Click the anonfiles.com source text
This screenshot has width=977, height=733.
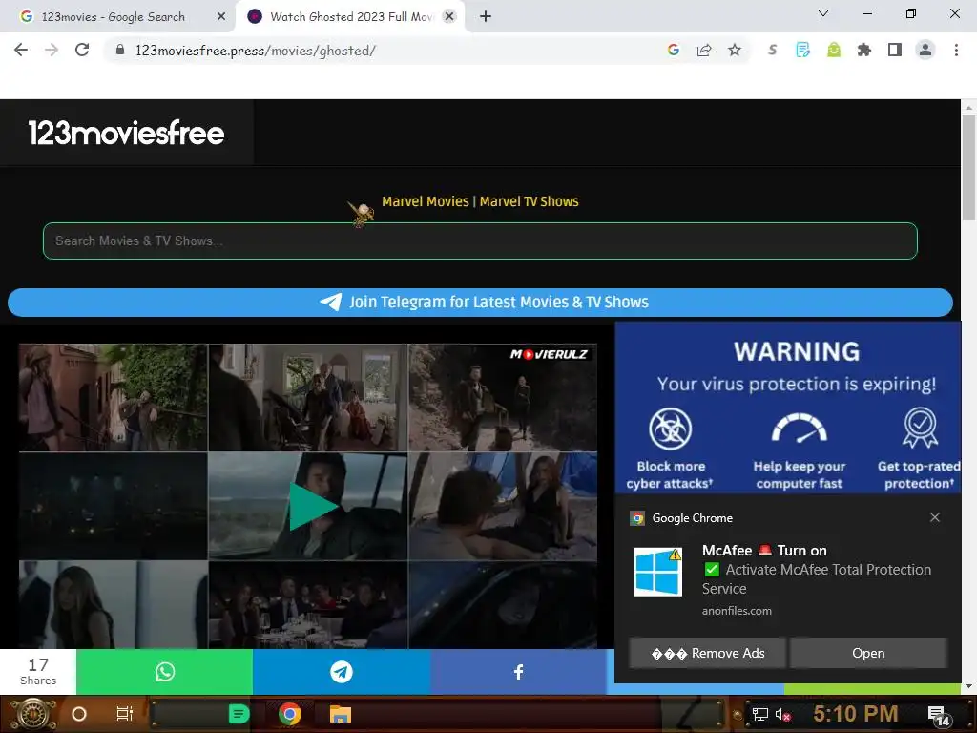[737, 611]
